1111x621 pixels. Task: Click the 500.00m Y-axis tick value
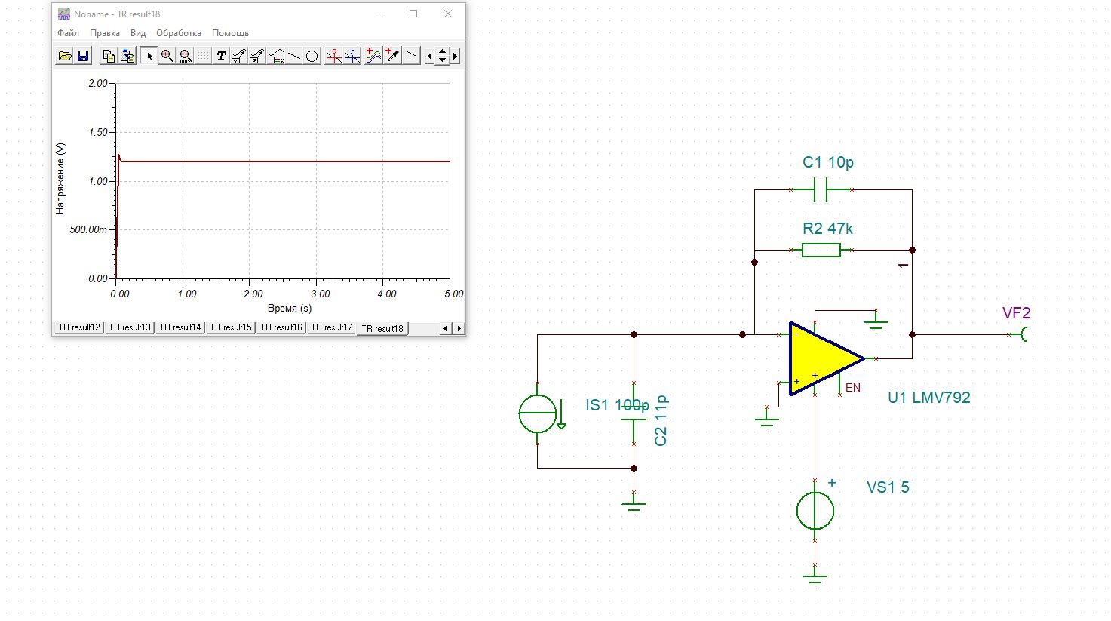click(89, 229)
